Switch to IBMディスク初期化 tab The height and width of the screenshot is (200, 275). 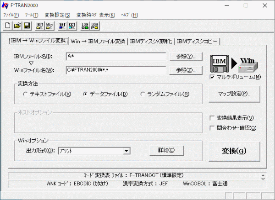click(x=151, y=42)
